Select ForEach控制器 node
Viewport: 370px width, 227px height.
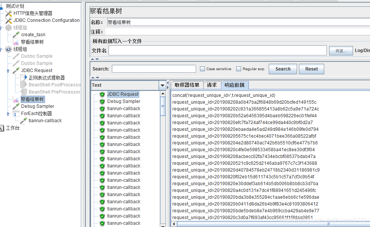click(36, 114)
